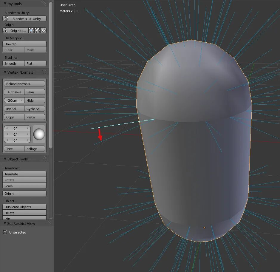
Task: Click Reload Normals
Action: coord(24,84)
